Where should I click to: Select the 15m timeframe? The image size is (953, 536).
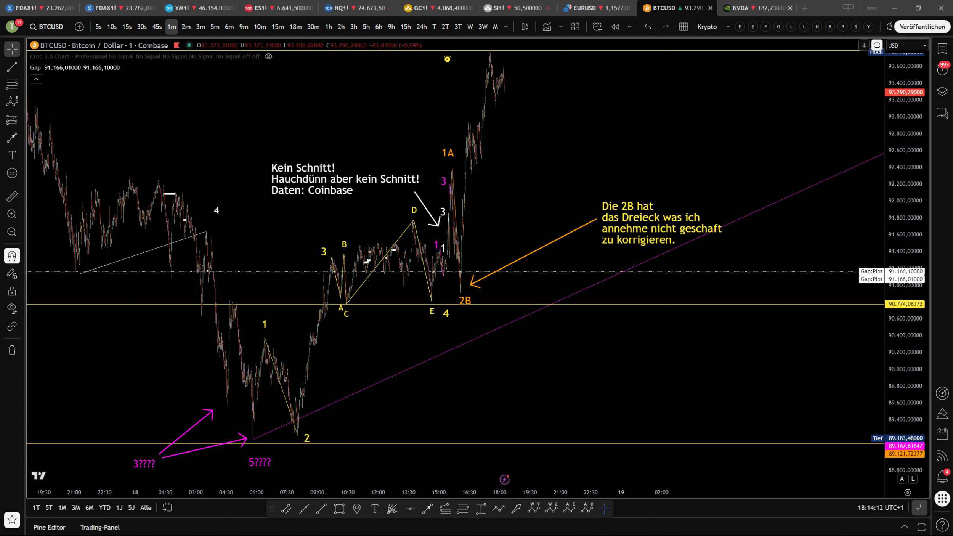pyautogui.click(x=277, y=27)
